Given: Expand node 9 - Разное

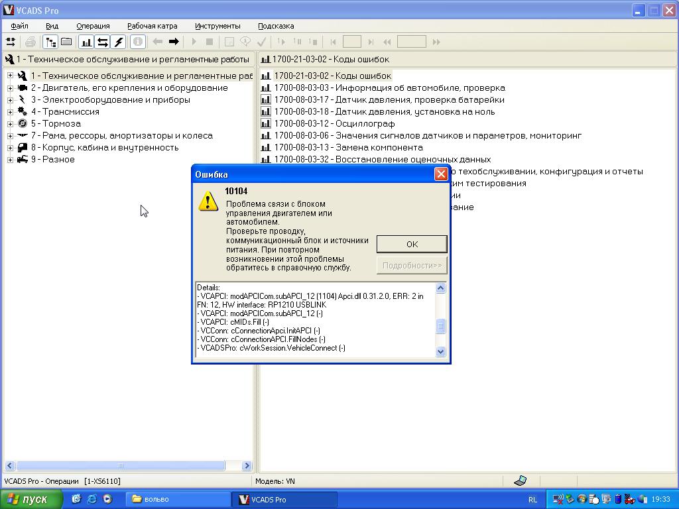Looking at the screenshot, I should tap(10, 159).
